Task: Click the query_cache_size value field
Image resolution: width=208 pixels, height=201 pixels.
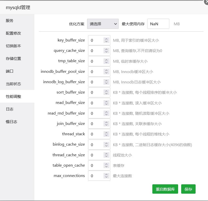Action: (x=99, y=51)
